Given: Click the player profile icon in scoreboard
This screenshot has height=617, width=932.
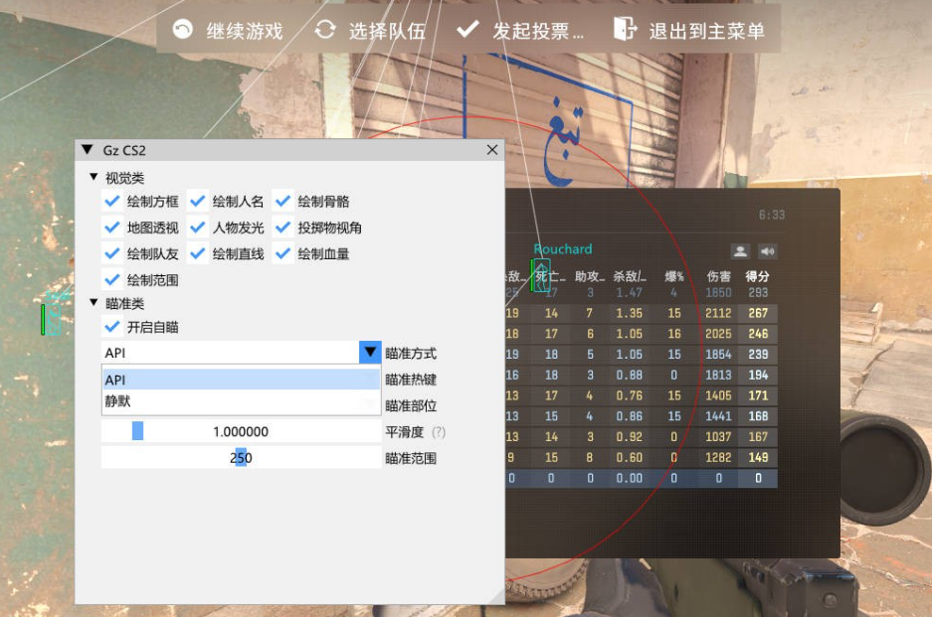Looking at the screenshot, I should click(x=740, y=251).
